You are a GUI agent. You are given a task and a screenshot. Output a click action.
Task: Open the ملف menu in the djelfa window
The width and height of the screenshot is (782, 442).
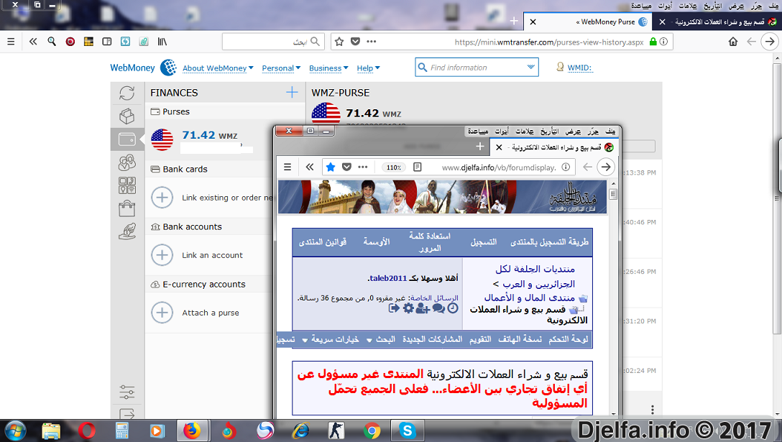click(610, 132)
